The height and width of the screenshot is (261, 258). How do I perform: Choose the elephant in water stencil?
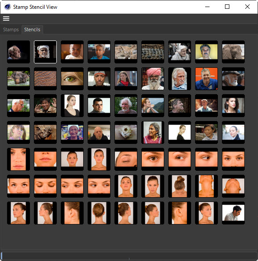[x=18, y=79]
